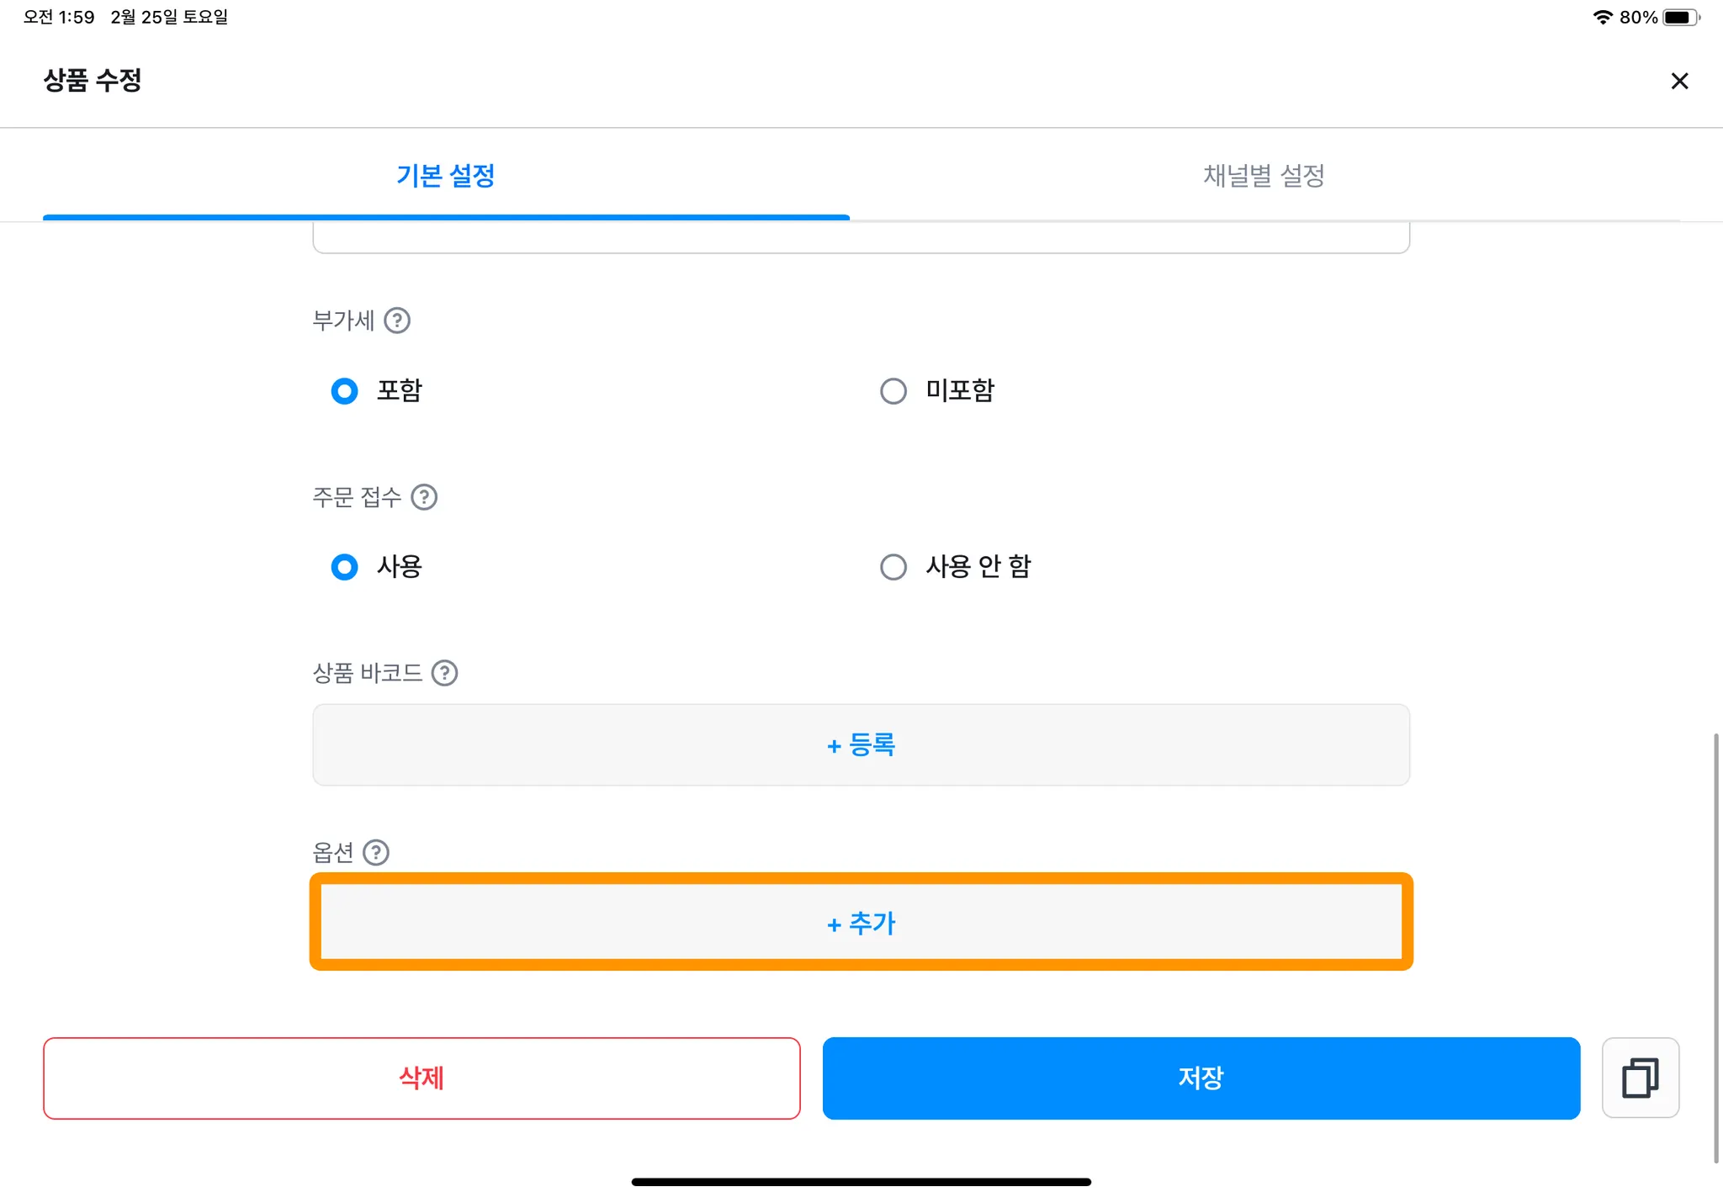Click the help icon next to 상품 바코드

click(x=444, y=673)
